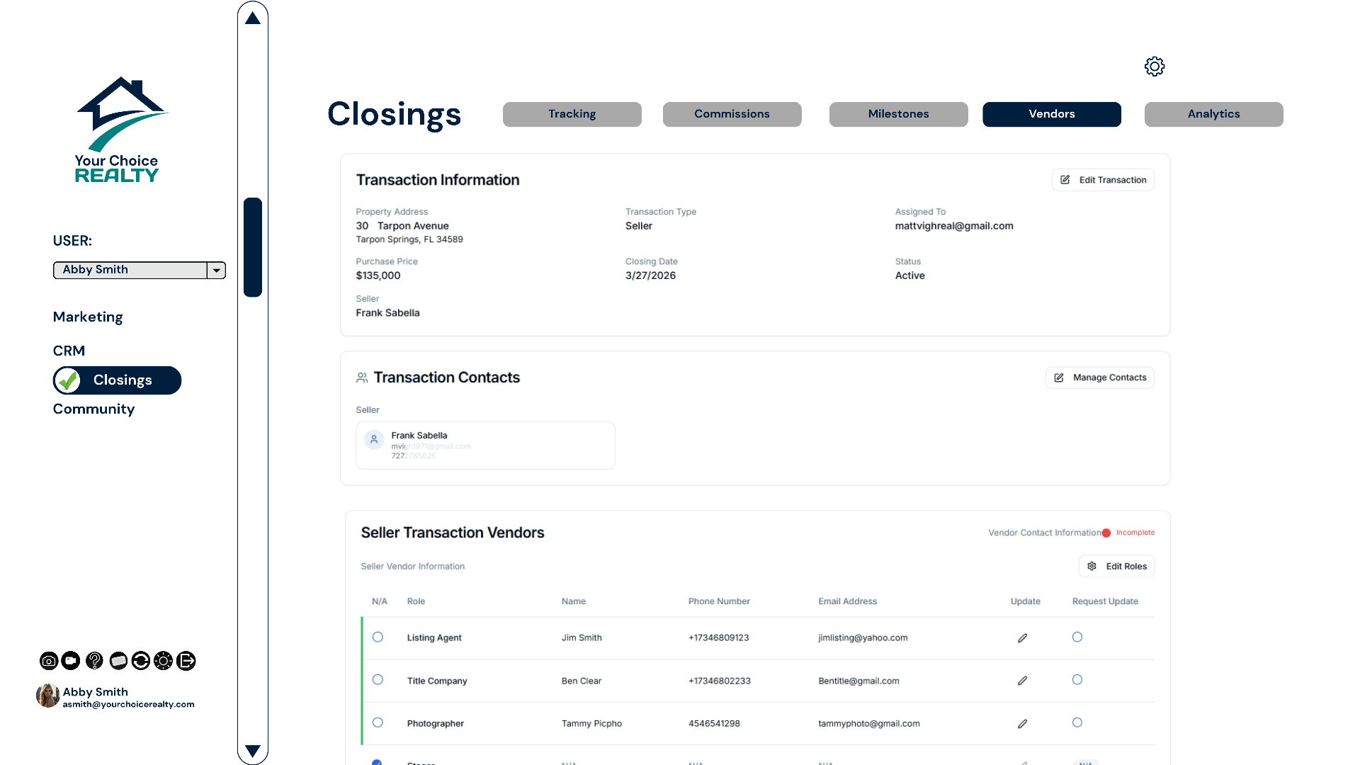Switch to the Commissions tab
This screenshot has width=1360, height=765.
point(732,114)
